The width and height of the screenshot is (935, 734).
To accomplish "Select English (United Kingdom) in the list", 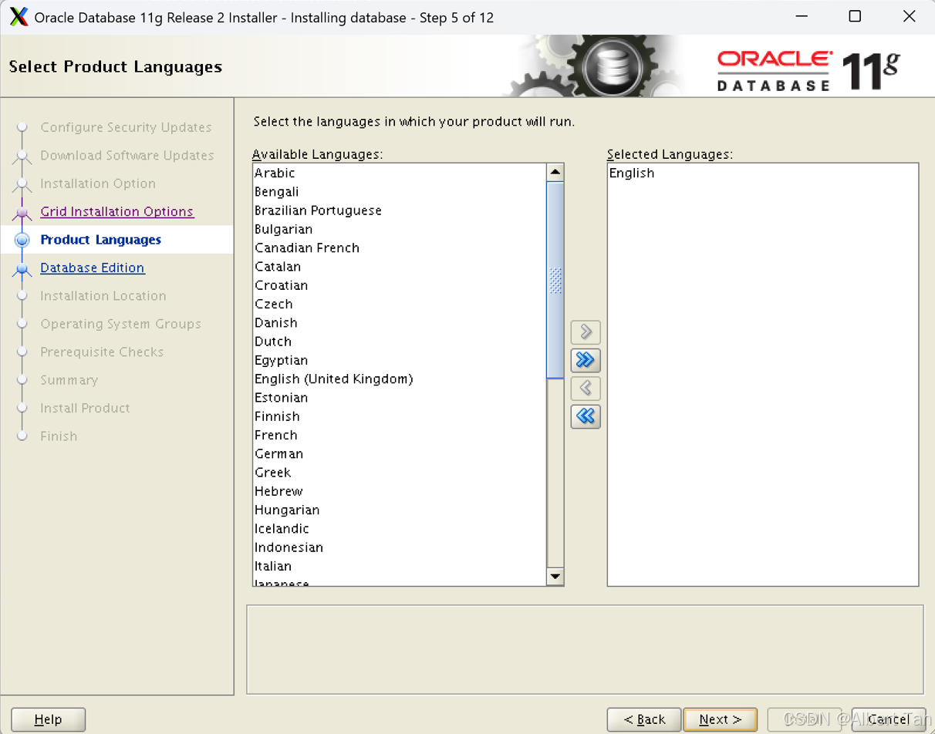I will (399, 379).
